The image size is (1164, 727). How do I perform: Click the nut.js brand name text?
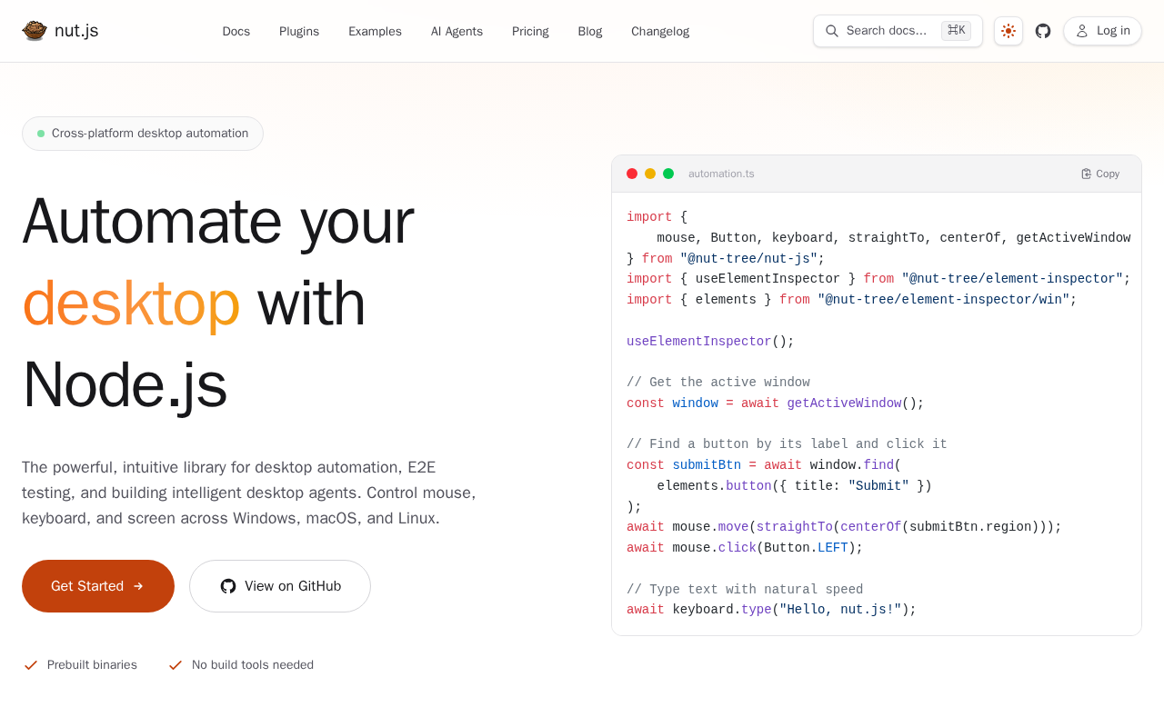pyautogui.click(x=76, y=31)
